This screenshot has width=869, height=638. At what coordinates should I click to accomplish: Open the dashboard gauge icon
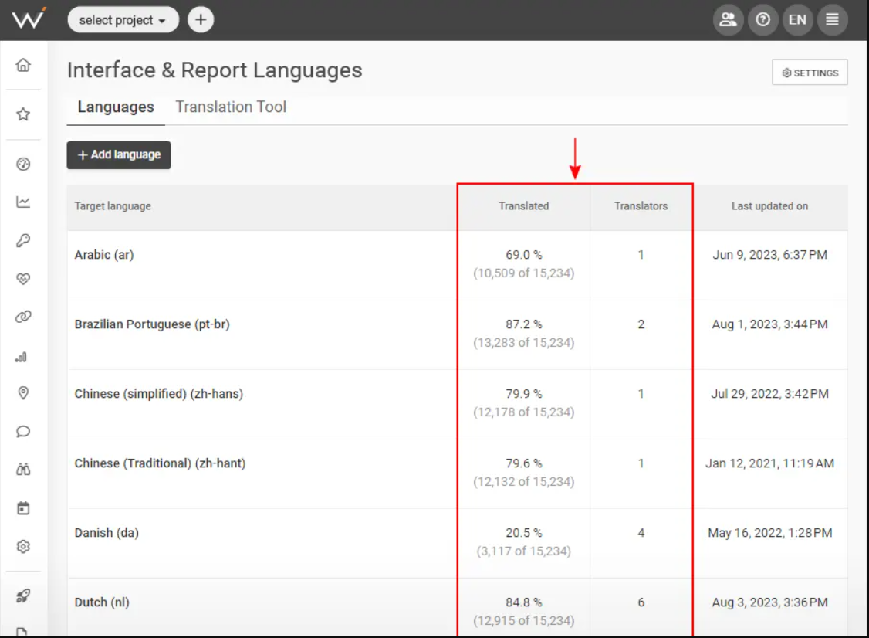point(23,164)
